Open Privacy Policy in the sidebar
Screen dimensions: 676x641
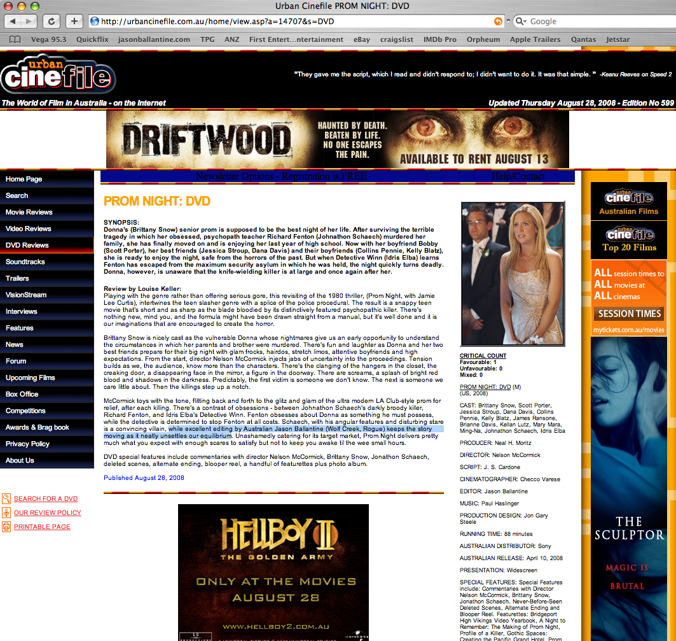point(47,444)
